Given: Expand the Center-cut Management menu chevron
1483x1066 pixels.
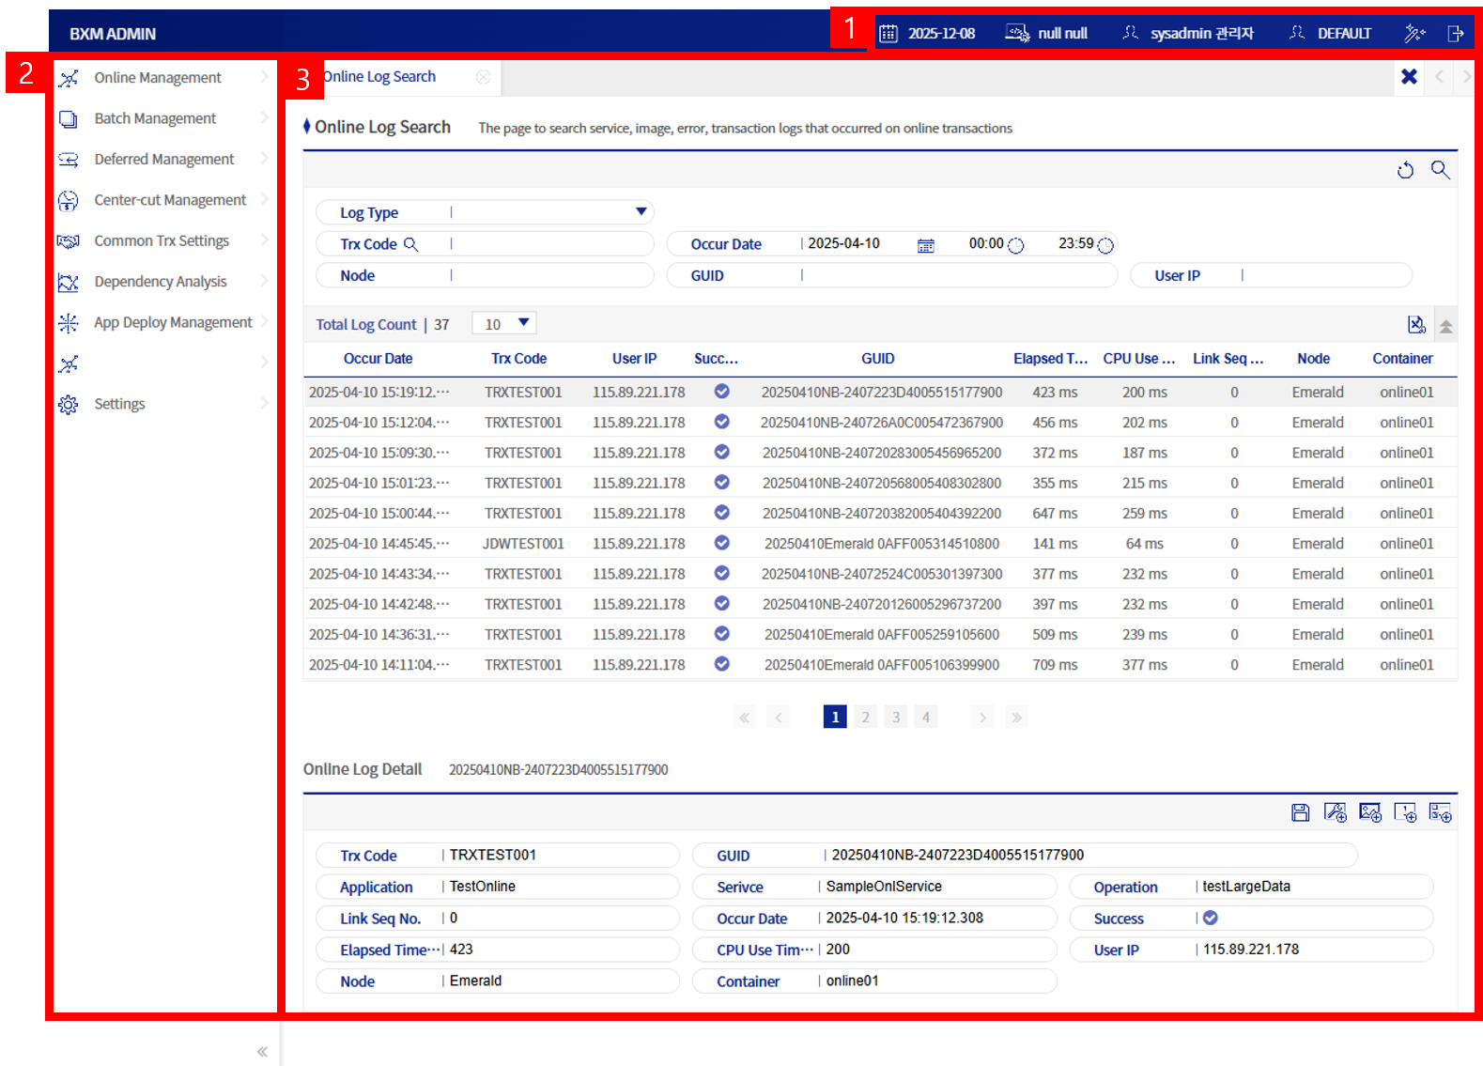Looking at the screenshot, I should 264,199.
